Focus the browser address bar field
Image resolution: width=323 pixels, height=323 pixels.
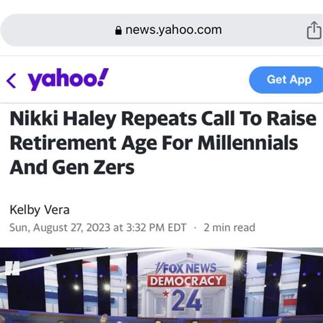click(161, 30)
